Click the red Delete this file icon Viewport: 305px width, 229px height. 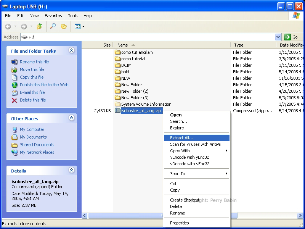click(x=14, y=100)
